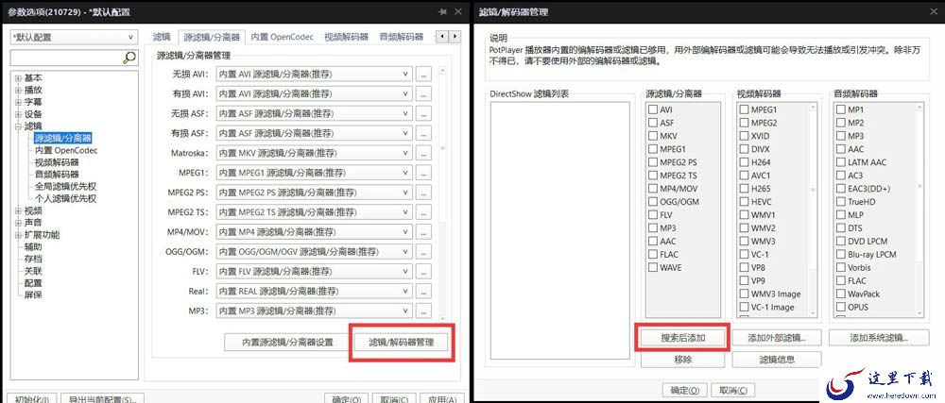Click 内置源滤镜/分离器设置 button
The image size is (945, 403).
287,343
